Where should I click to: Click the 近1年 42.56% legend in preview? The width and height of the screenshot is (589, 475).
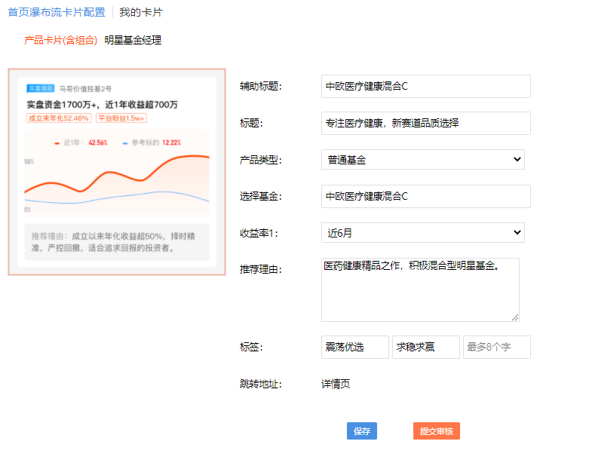[x=81, y=142]
